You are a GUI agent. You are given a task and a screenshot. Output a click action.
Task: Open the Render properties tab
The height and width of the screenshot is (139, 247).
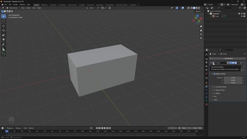[x=206, y=59]
